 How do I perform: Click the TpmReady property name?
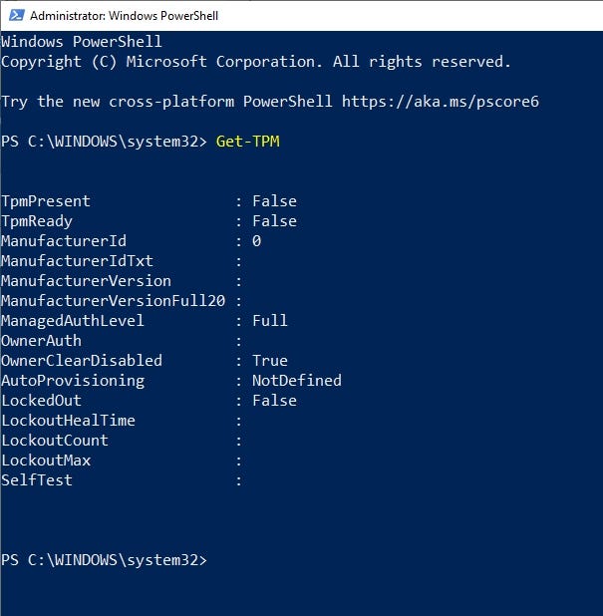(37, 221)
